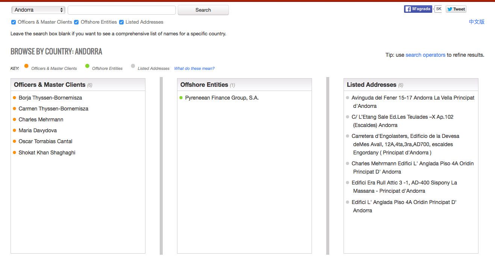
Task: Open Borja Thyssen-Bornemisza's entry
Action: tap(50, 98)
